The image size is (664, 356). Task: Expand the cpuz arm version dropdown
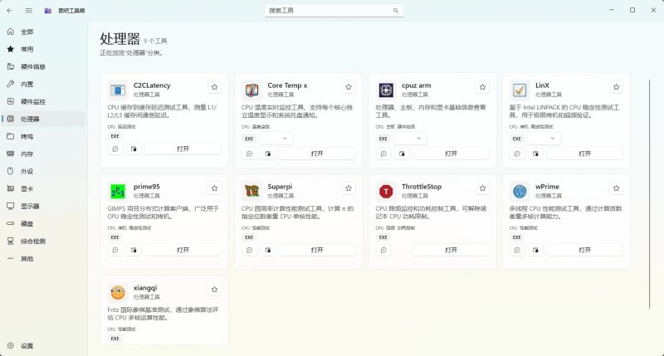pos(410,139)
